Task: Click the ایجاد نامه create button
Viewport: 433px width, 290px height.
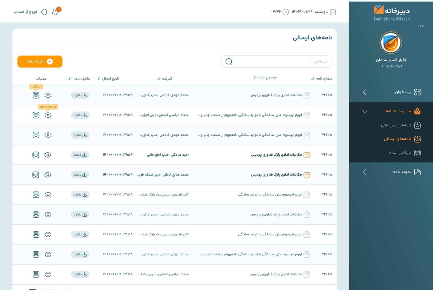Action: coord(40,62)
